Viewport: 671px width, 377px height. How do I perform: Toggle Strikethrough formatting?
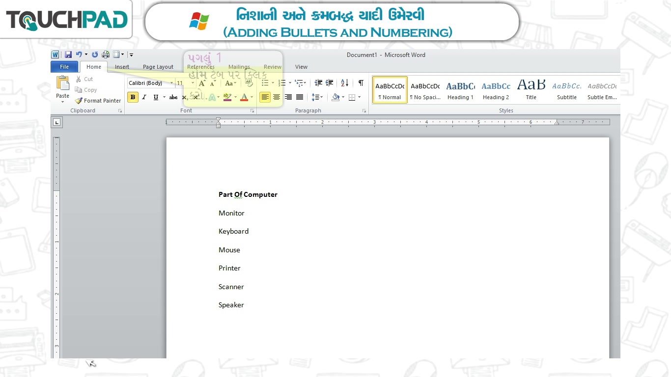click(x=173, y=97)
